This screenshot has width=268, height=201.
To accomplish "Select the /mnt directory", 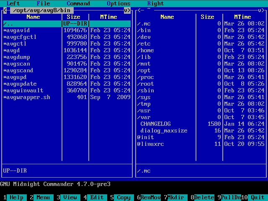I will [201, 64].
